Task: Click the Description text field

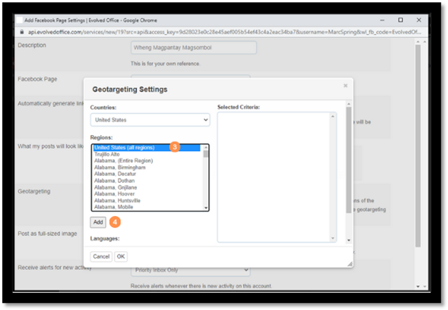Action: (194, 47)
